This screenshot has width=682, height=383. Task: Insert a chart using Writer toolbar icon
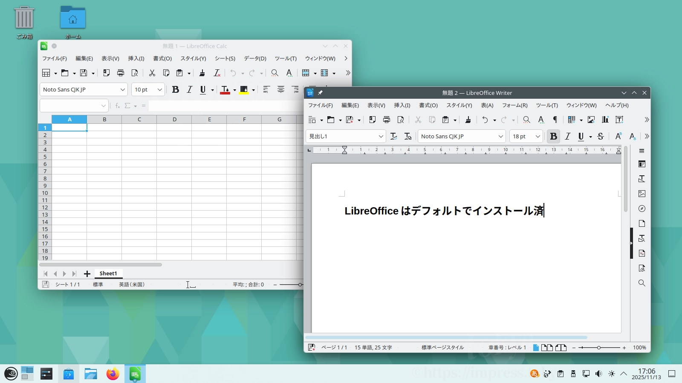click(x=605, y=120)
